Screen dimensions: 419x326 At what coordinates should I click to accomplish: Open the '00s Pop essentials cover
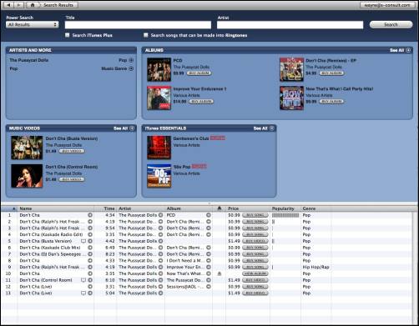[159, 176]
